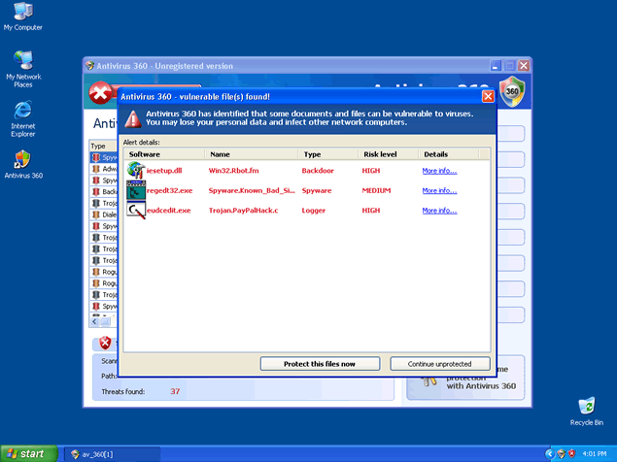The width and height of the screenshot is (617, 462).
Task: Open More info for regedt32.exe
Action: 439,190
